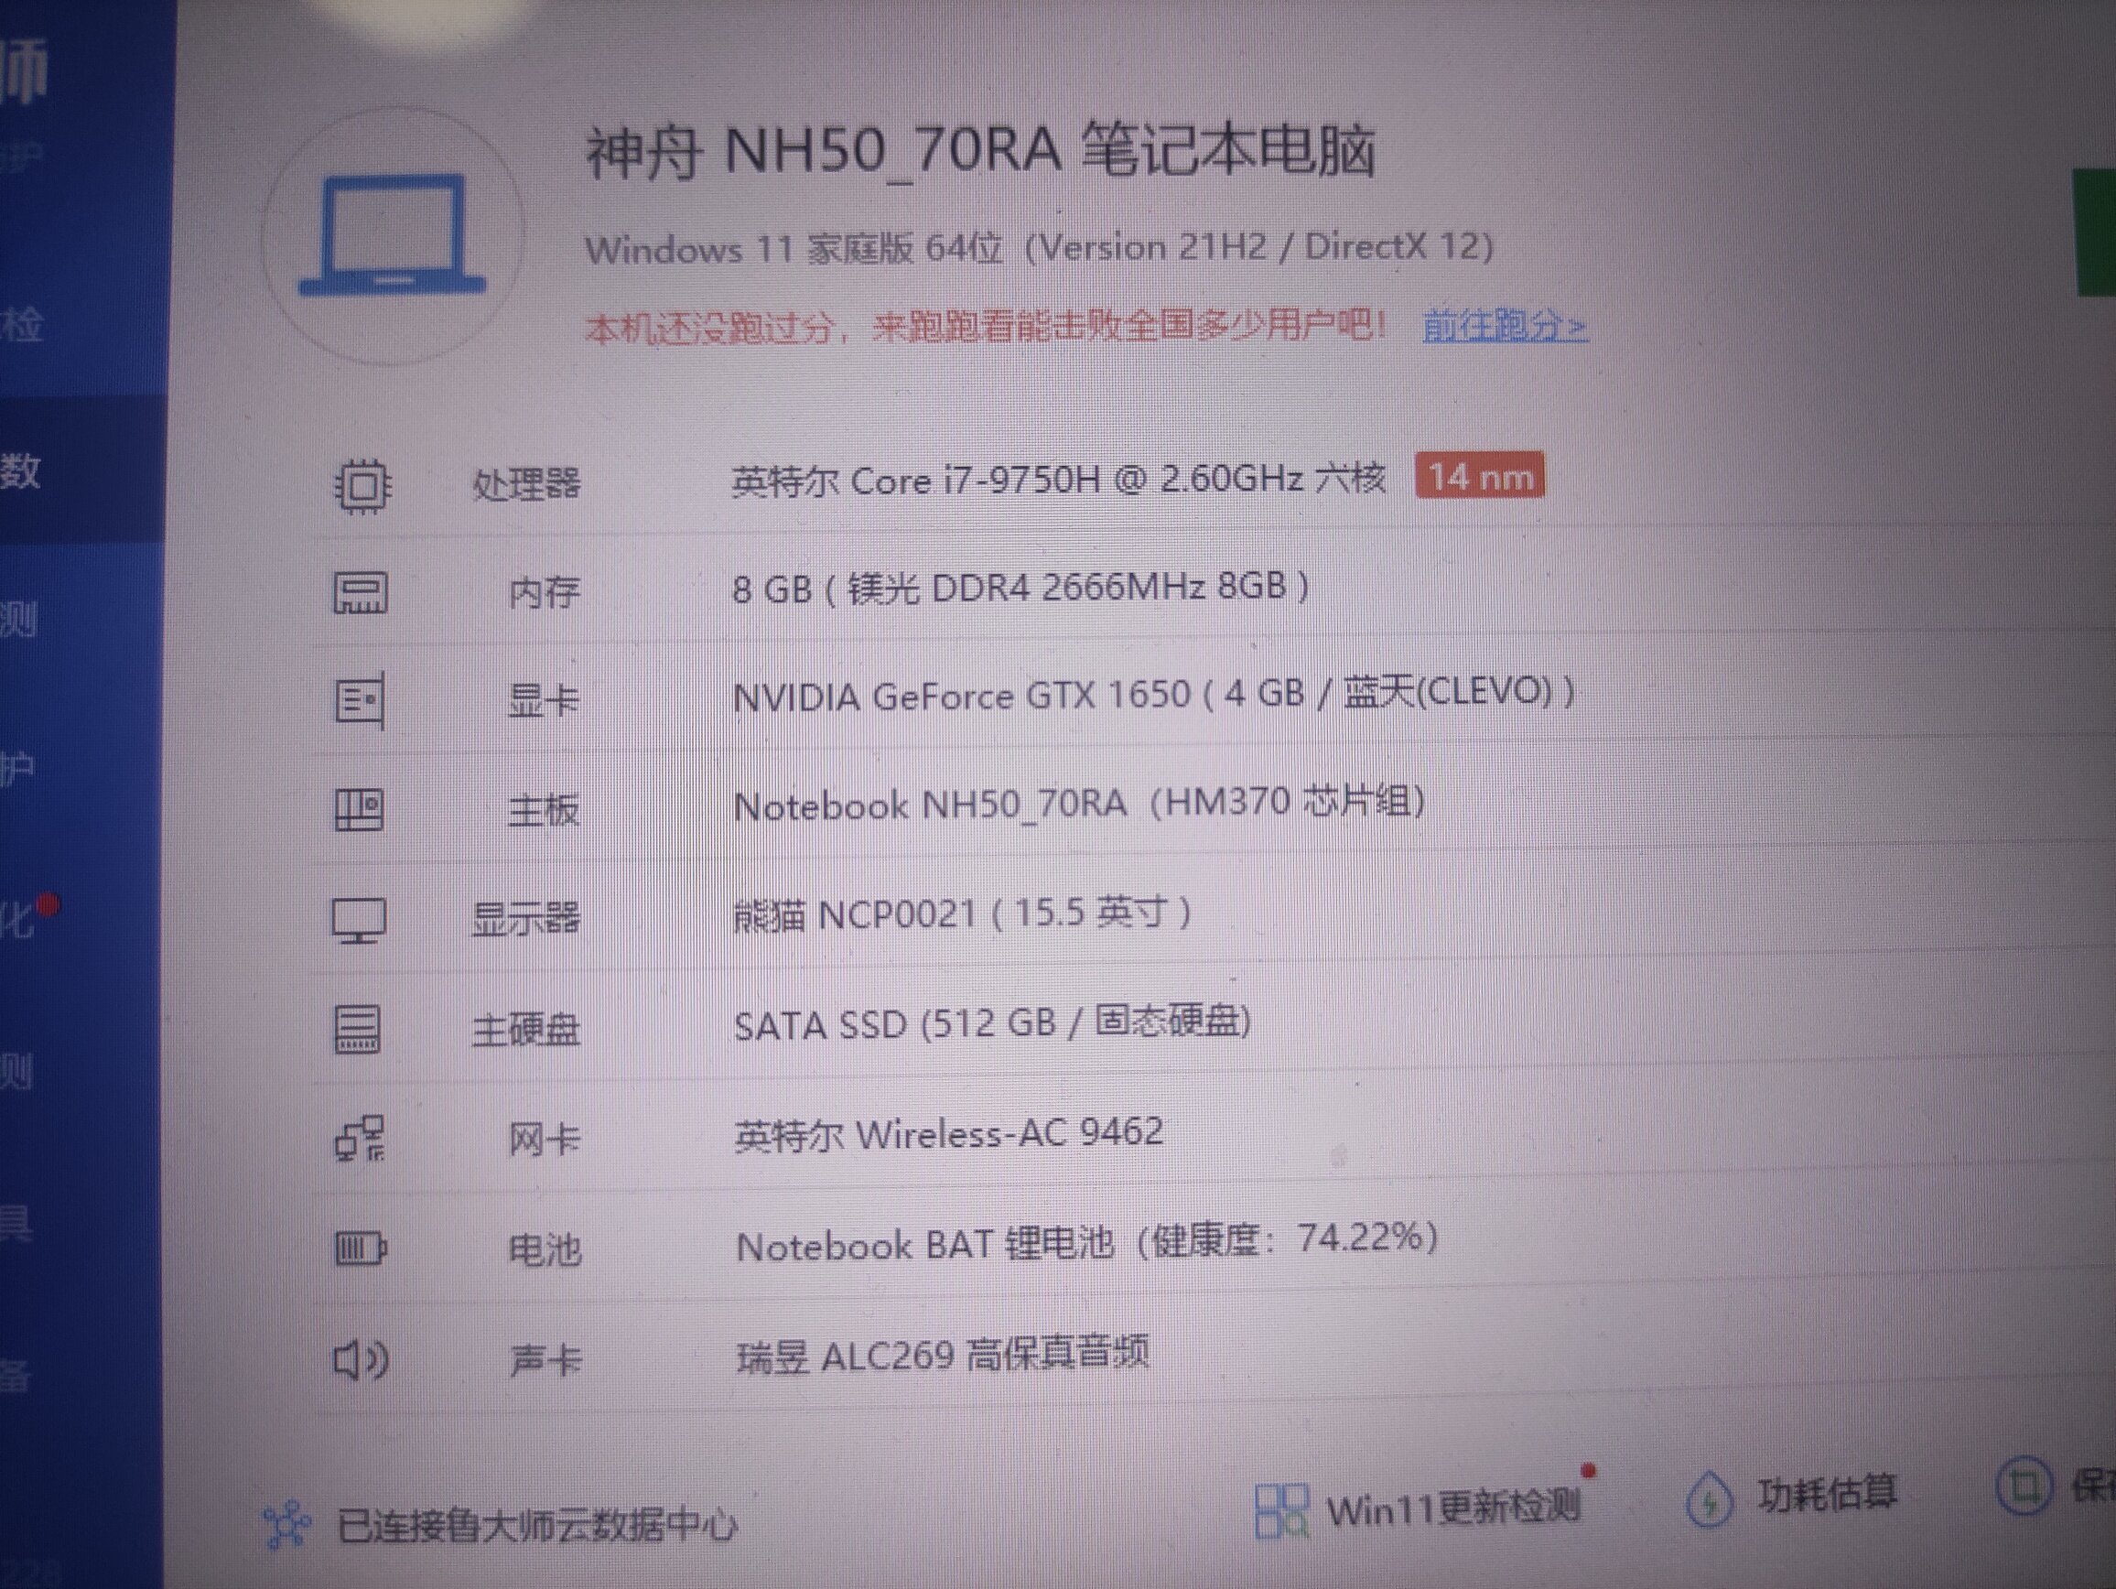Viewport: 2116px width, 1589px height.
Task: Click the NVIDIA GeForce GTX 1650 value
Action: [1154, 694]
